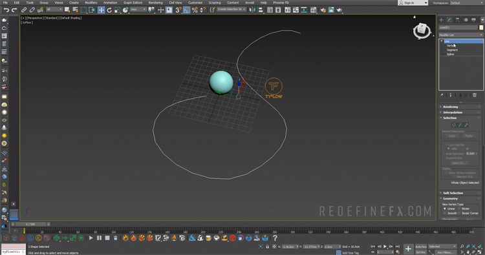Activate the Select and Scale tool
485x255 pixels.
point(117,10)
